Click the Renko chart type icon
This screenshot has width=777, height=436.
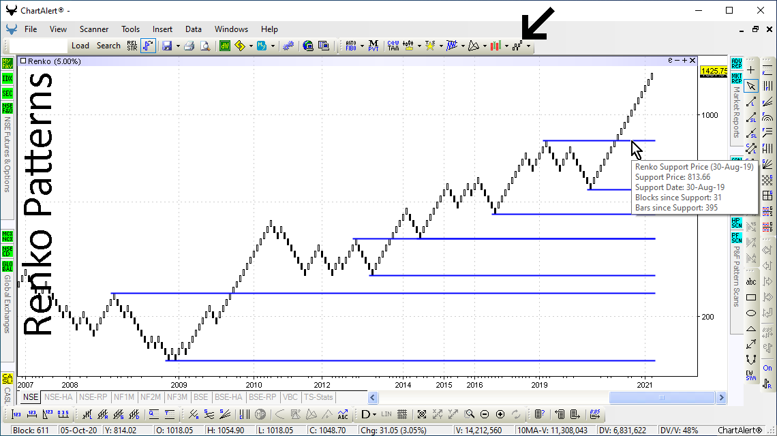[x=517, y=46]
